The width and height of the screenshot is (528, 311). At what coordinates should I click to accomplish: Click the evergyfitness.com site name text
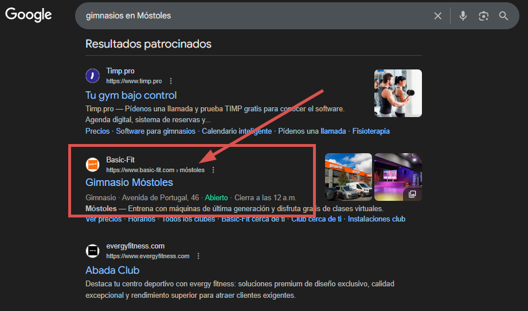tap(135, 246)
